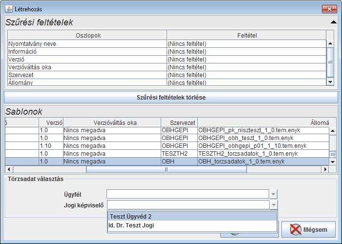
Task: Open the Ügyfél dropdown arrow
Action: [273, 194]
